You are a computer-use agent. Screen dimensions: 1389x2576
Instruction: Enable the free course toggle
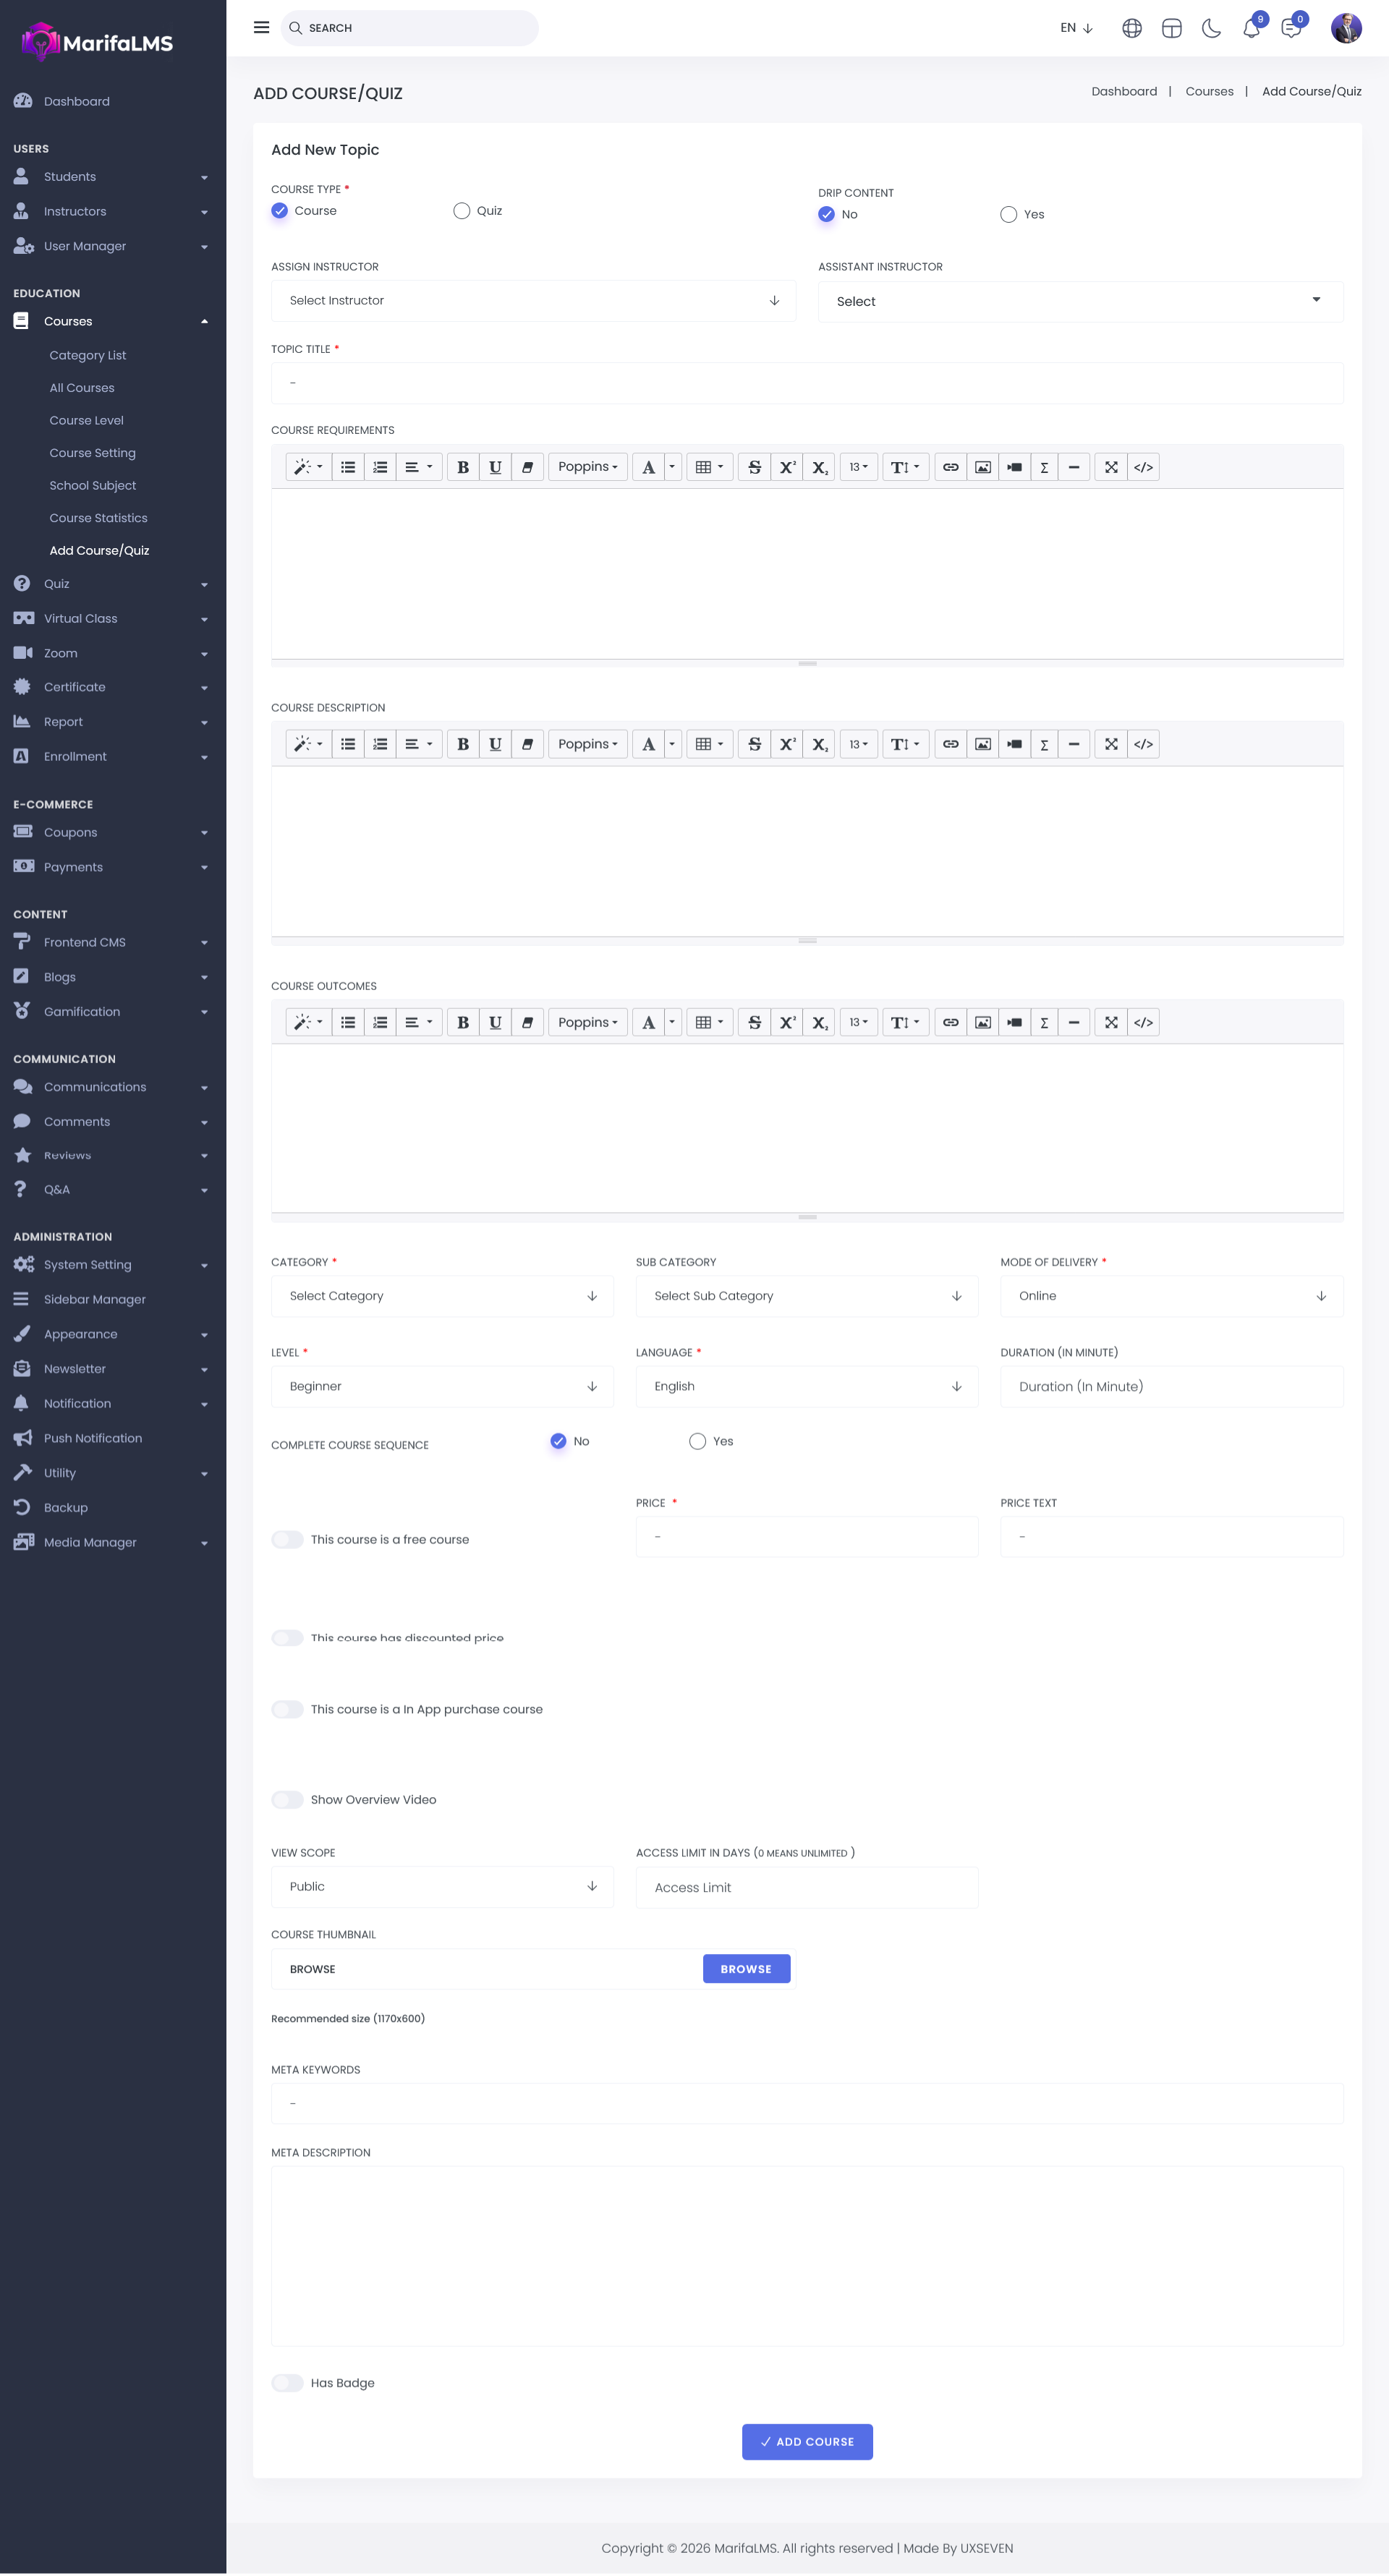click(287, 1539)
